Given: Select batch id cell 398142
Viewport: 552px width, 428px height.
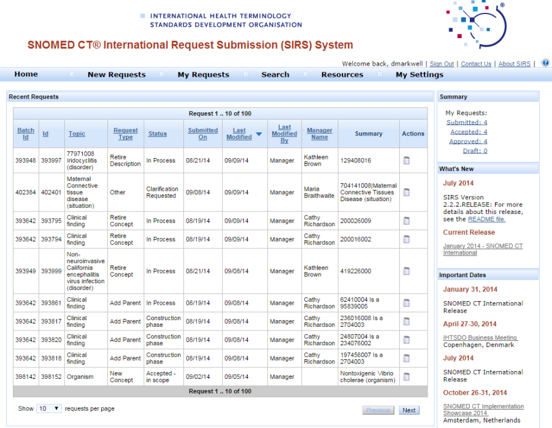Looking at the screenshot, I should [26, 376].
